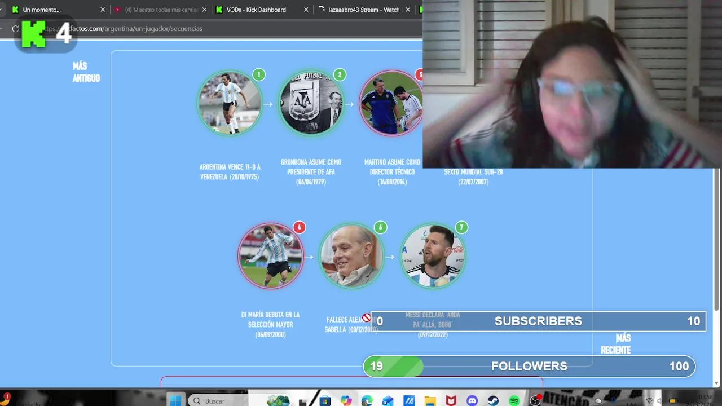This screenshot has height=406, width=722.
Task: Open McAfee from the taskbar
Action: click(451, 401)
